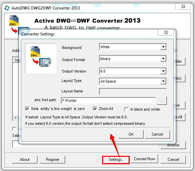
Task: Browse for shx font path with ... button
Action: pyautogui.click(x=162, y=101)
